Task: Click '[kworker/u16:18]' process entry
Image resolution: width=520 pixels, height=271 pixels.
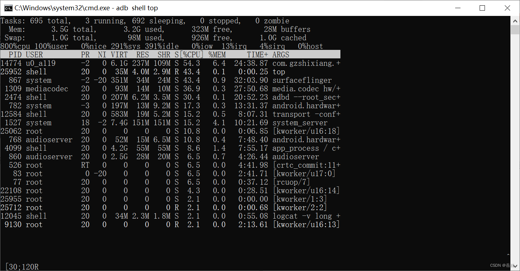Action: [306, 131]
